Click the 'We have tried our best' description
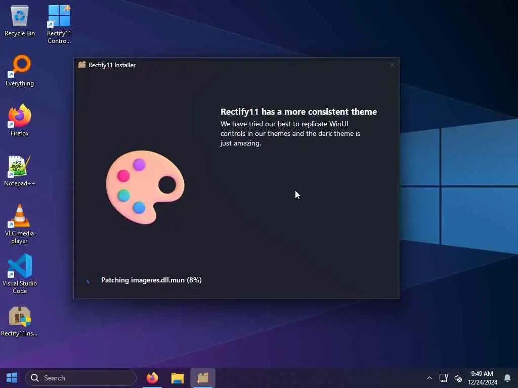This screenshot has width=518, height=388. click(290, 133)
